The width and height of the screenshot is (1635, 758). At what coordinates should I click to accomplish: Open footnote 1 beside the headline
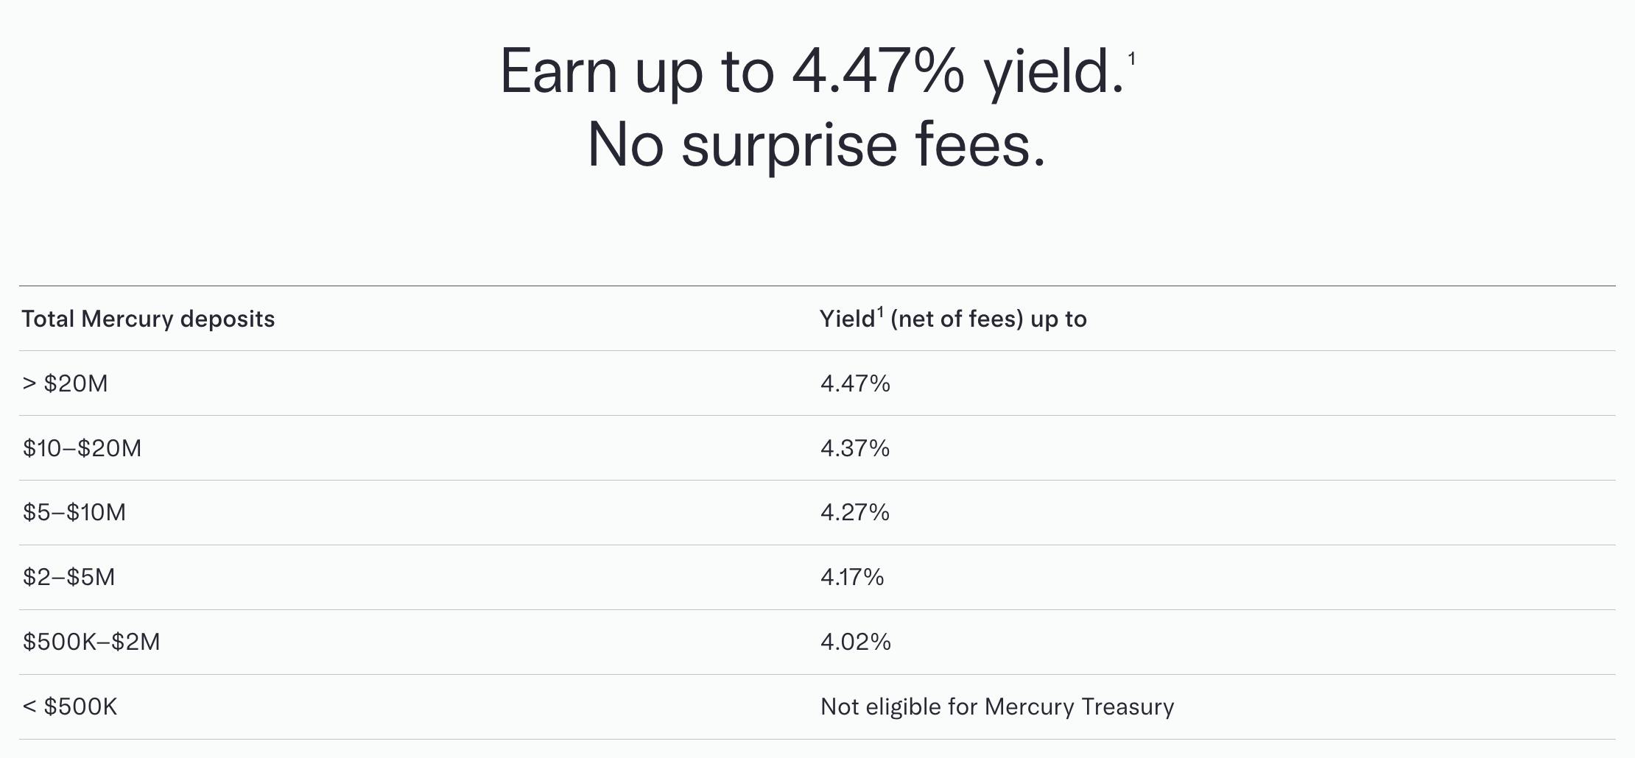pyautogui.click(x=1131, y=59)
